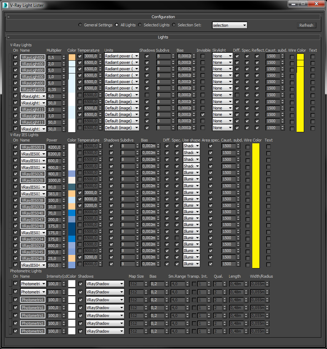327x349 pixels.
Task: Open name dropdown in top Photometric Lights row
Action: coord(33,284)
